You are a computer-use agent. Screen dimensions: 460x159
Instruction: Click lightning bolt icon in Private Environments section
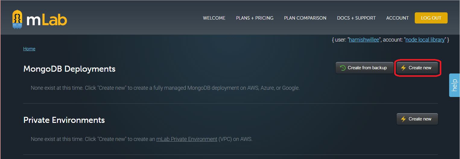coord(403,119)
